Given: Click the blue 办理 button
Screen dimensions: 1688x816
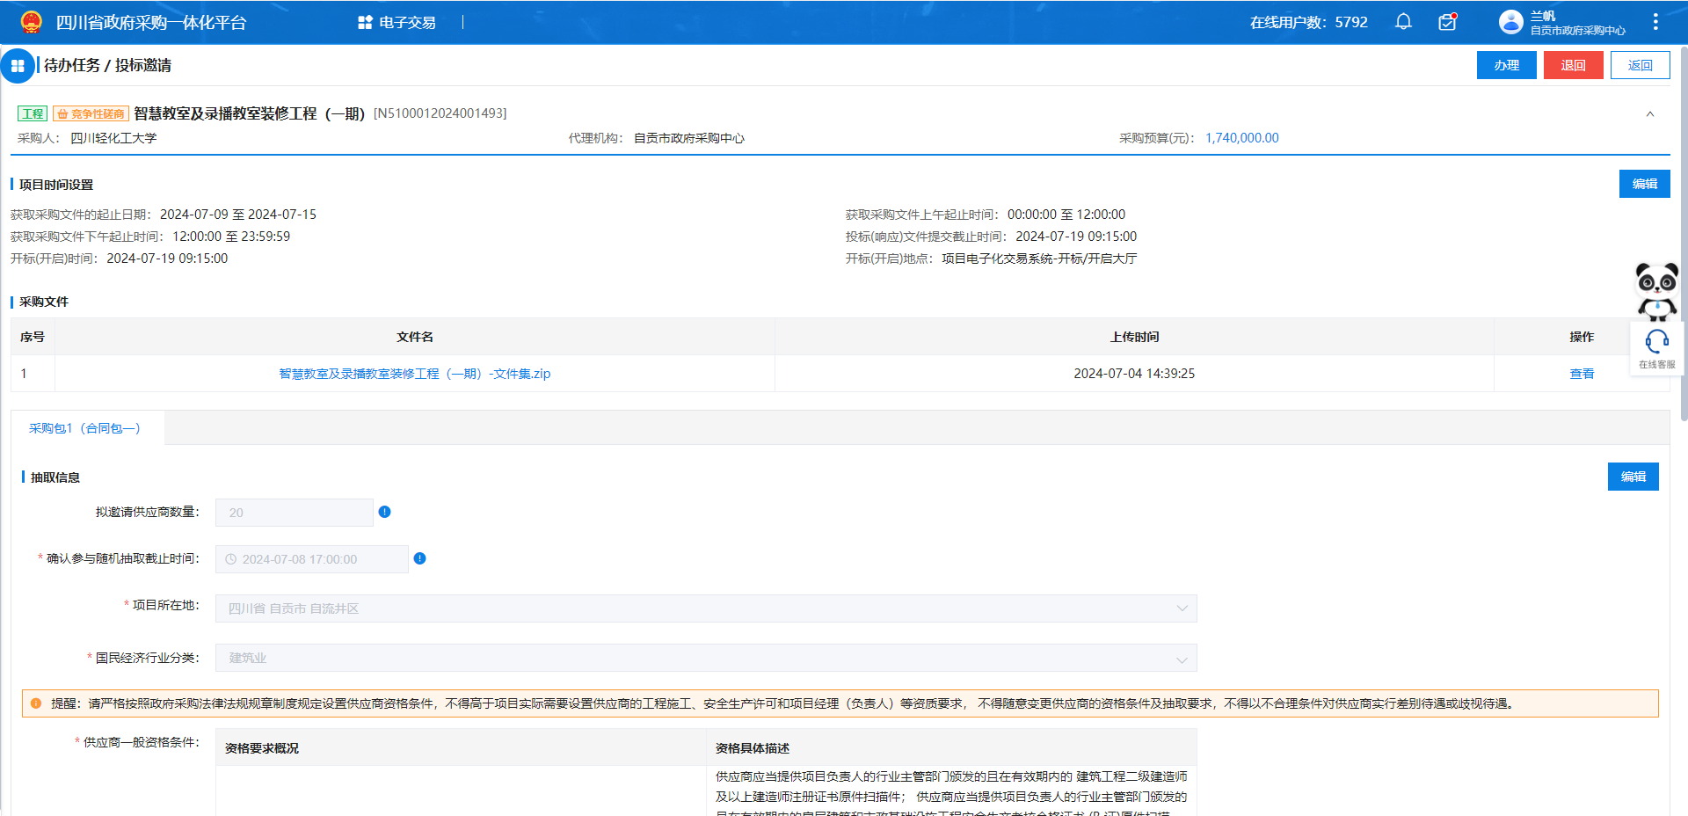Looking at the screenshot, I should pyautogui.click(x=1506, y=65).
